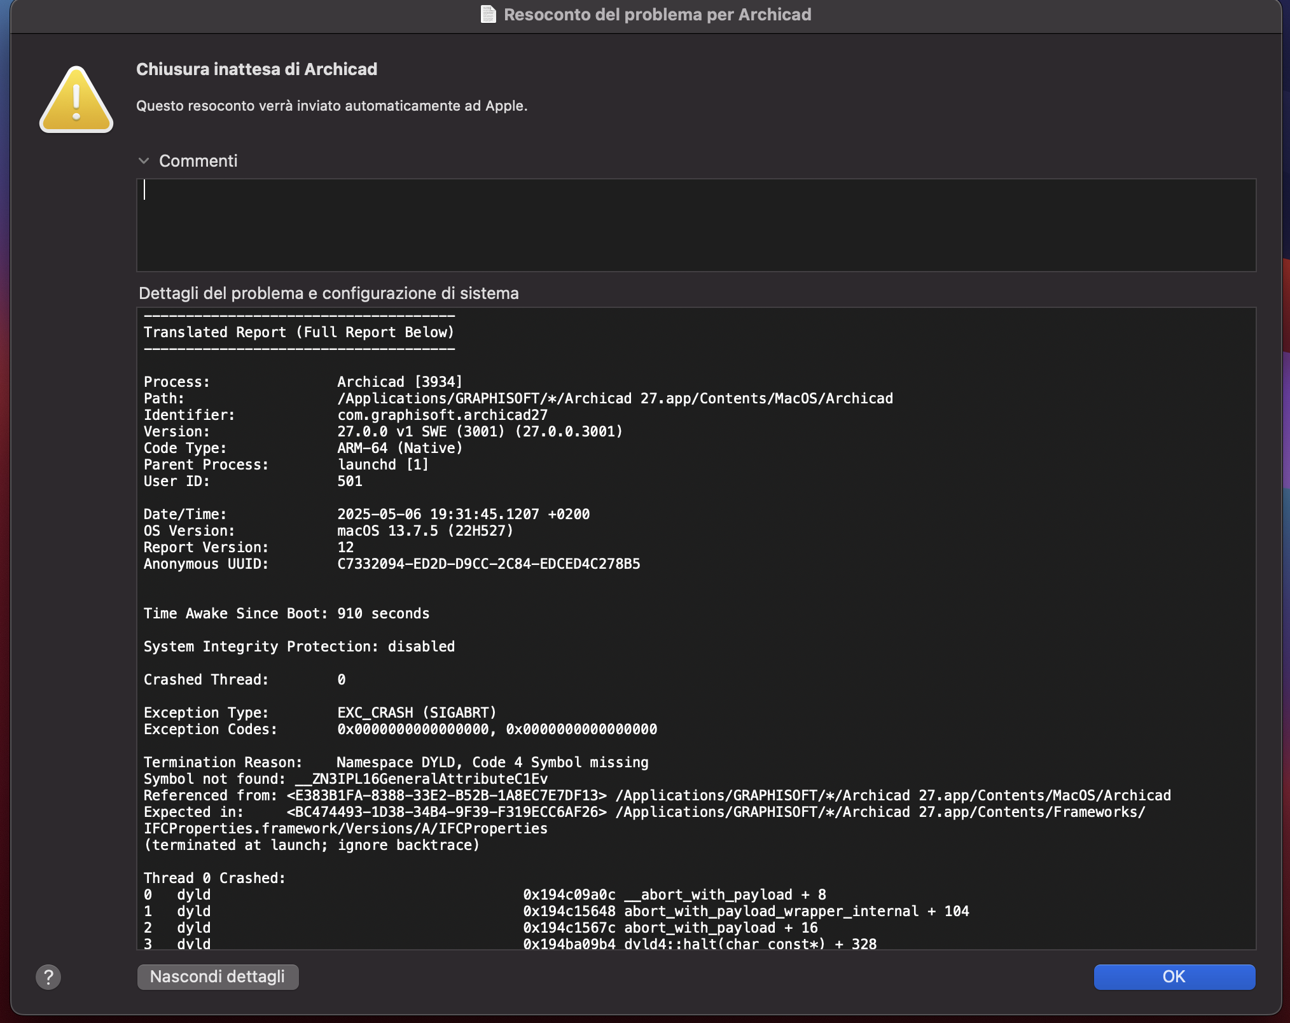The width and height of the screenshot is (1290, 1023).
Task: Click the Path line of the report
Action: click(518, 398)
